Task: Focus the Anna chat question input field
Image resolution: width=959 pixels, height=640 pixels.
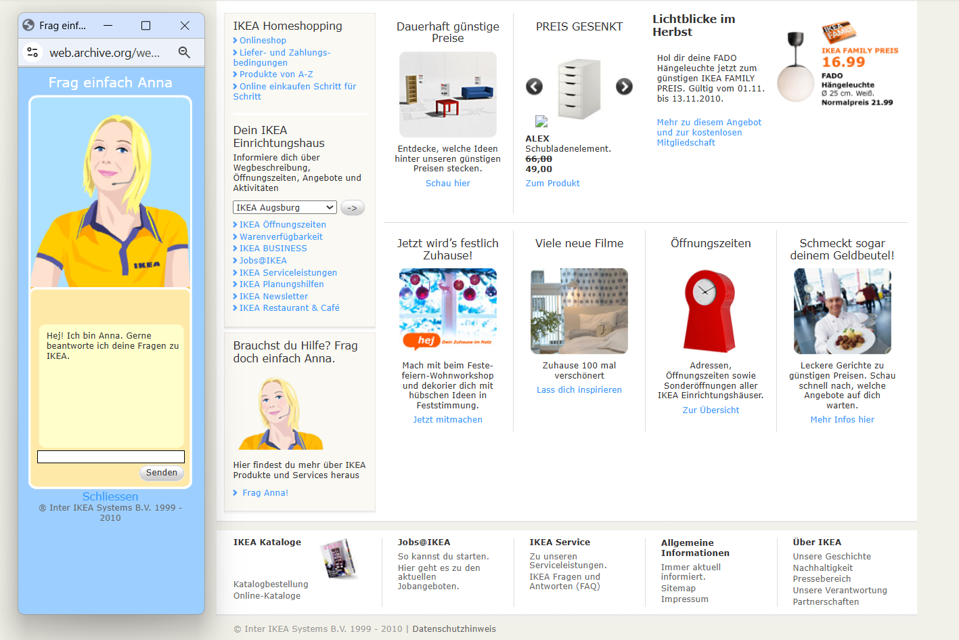Action: [111, 456]
